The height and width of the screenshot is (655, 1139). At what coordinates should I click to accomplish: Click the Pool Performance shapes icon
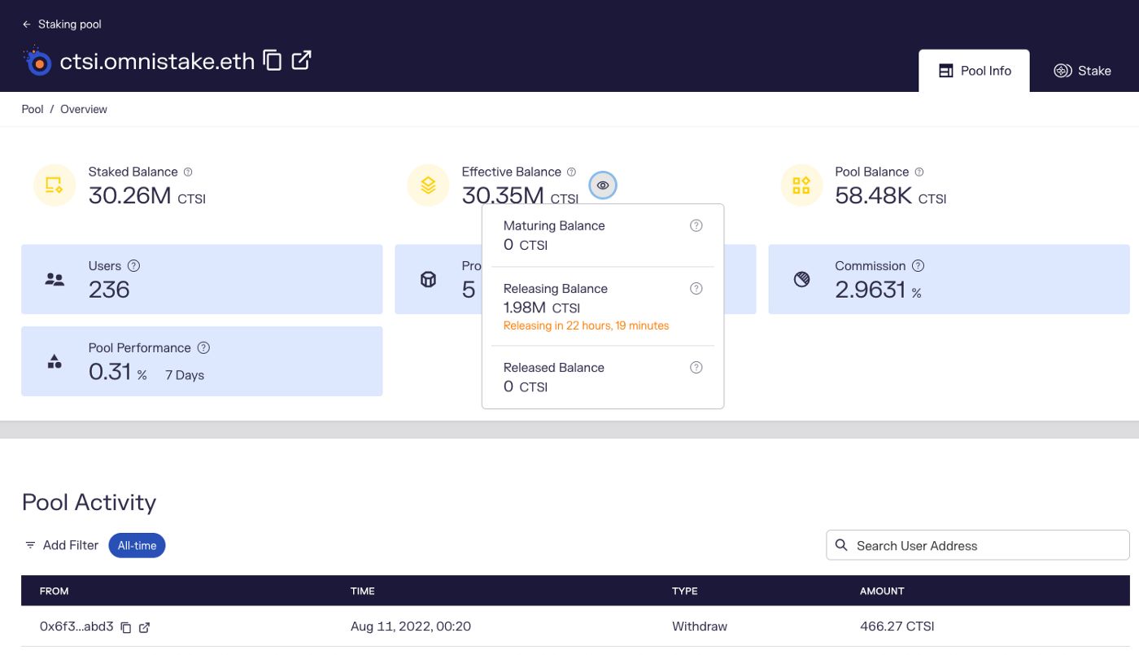click(55, 361)
